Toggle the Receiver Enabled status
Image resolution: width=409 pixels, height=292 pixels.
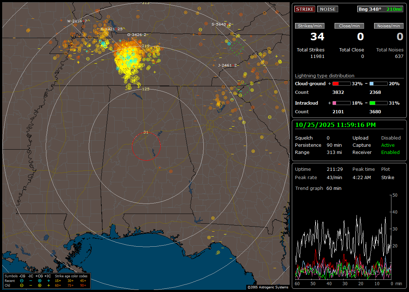390,152
